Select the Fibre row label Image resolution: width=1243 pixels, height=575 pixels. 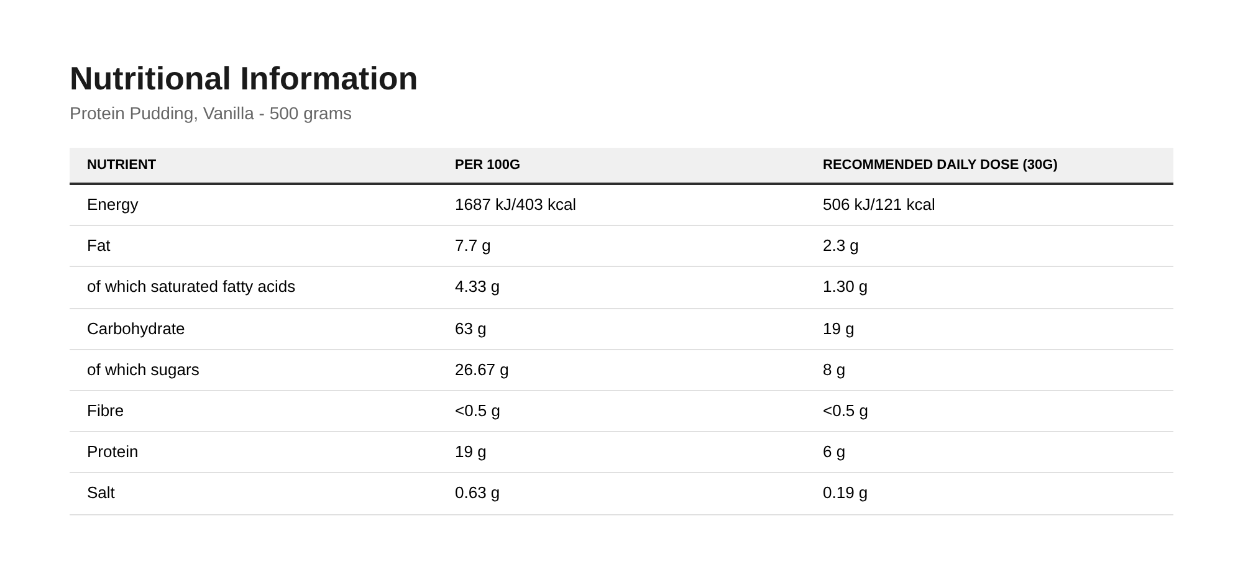tap(105, 411)
